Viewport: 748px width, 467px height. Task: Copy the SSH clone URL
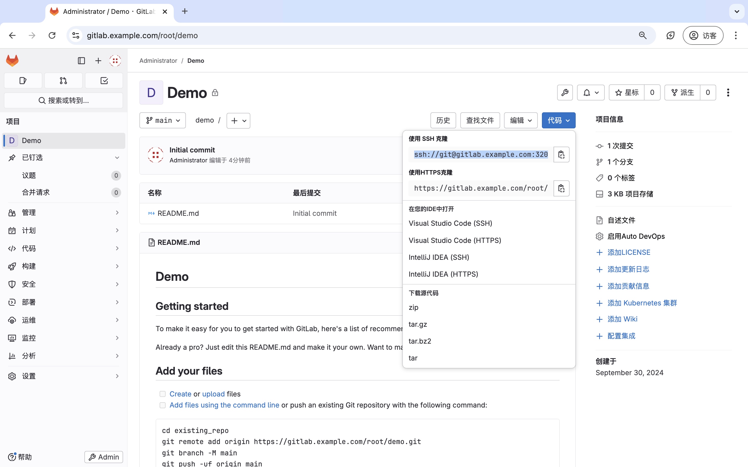561,154
